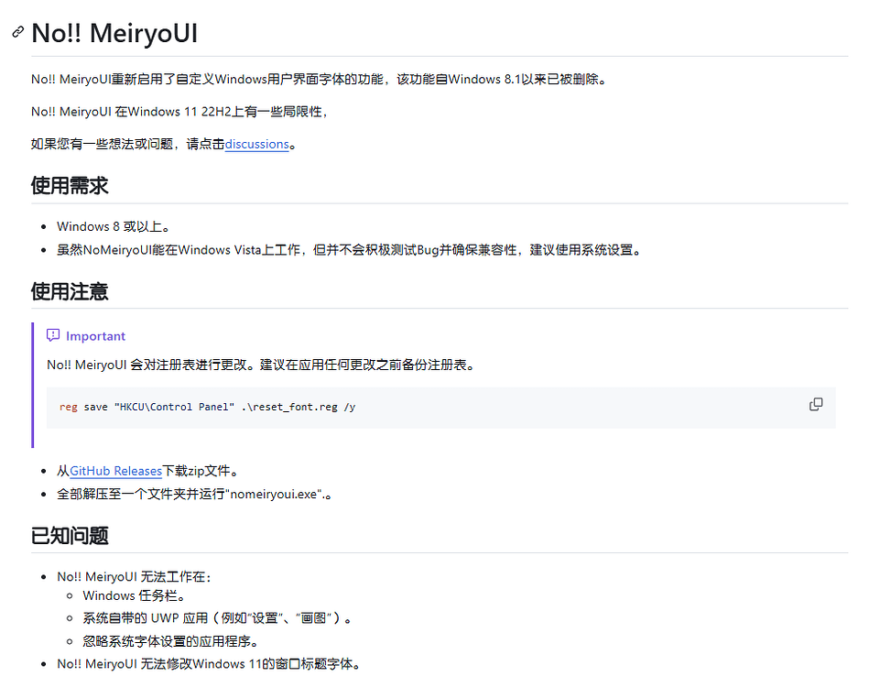869x687 pixels.
Task: Open the GitHub Releases link
Action: pyautogui.click(x=115, y=470)
